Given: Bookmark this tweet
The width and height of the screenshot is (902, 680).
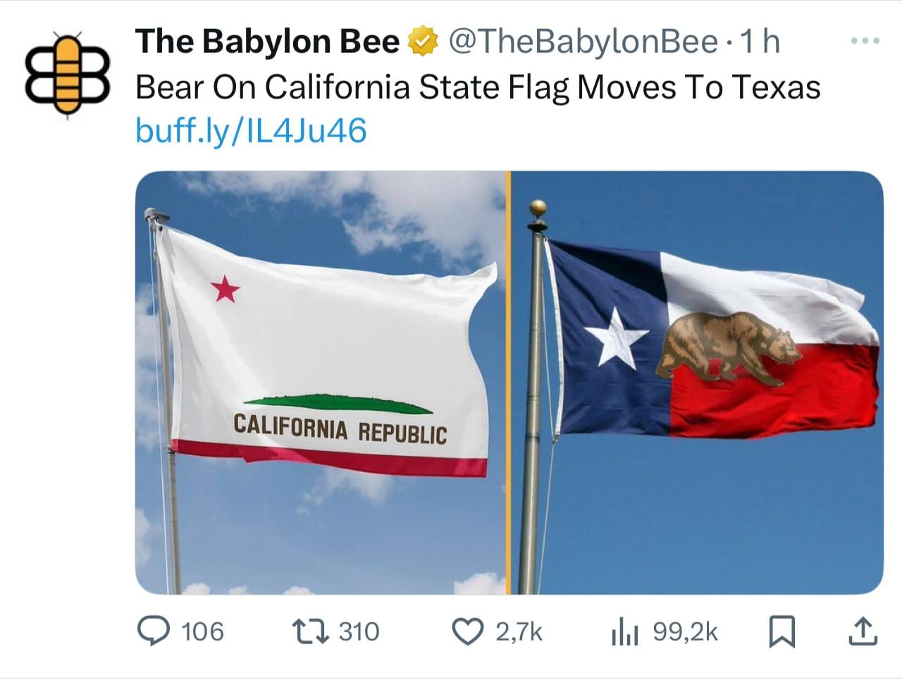Looking at the screenshot, I should coord(781,631).
